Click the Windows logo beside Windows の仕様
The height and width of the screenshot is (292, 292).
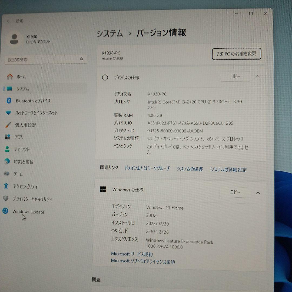[x=103, y=189]
